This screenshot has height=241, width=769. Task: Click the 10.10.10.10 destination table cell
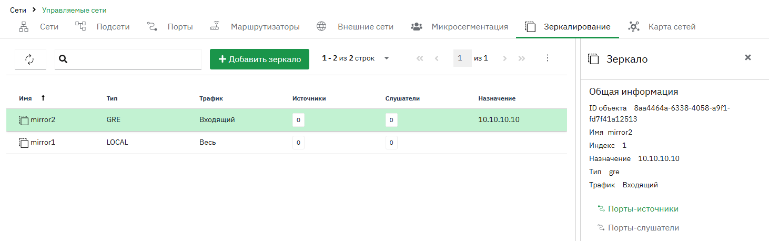point(499,120)
